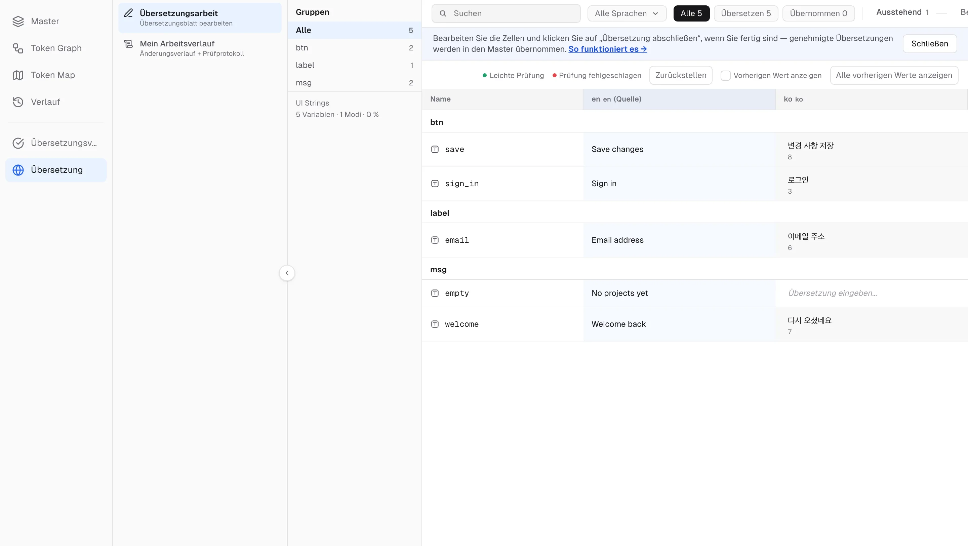The height and width of the screenshot is (546, 968).
Task: Select the Alle group row
Action: [x=354, y=30]
